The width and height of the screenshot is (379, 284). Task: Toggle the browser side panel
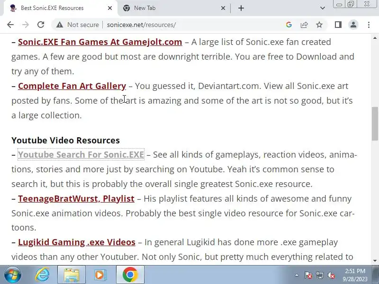(338, 25)
